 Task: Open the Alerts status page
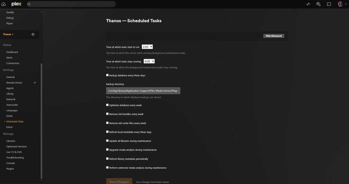(9, 58)
